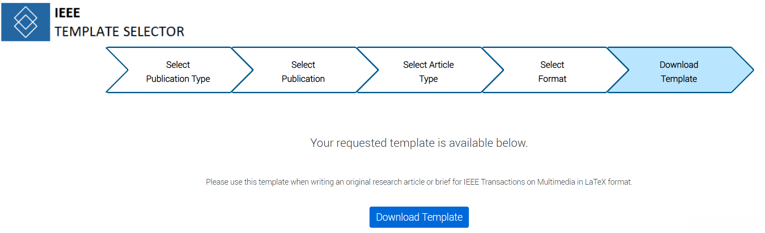
Task: Jump to the Select Format step
Action: pyautogui.click(x=552, y=71)
